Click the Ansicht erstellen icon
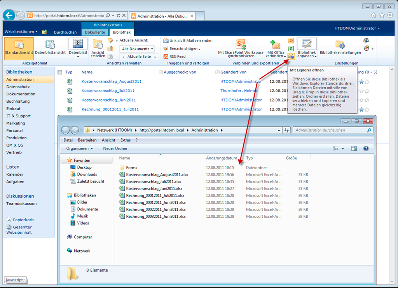 (x=98, y=44)
